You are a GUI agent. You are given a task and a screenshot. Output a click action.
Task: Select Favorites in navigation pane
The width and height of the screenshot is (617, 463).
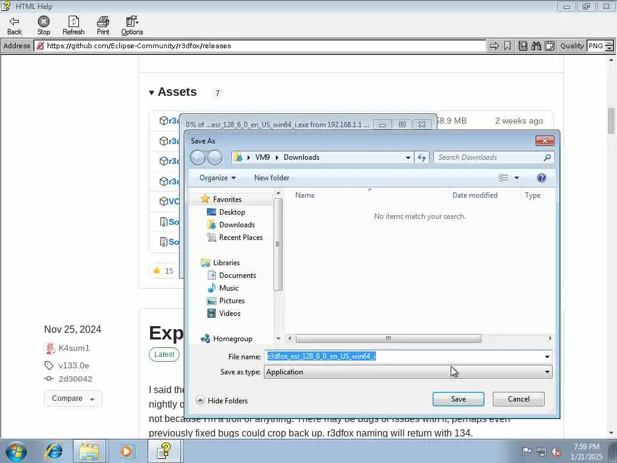(227, 200)
